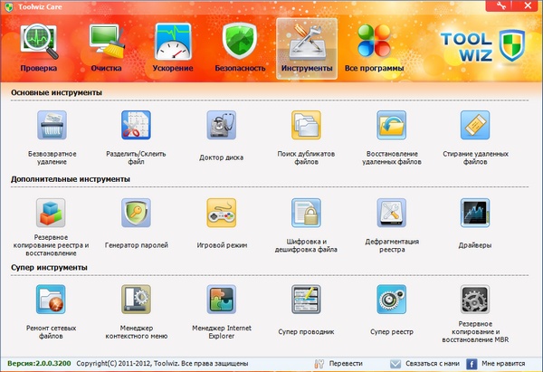Enable Игровой режим
Image resolution: width=543 pixels, height=372 pixels.
click(221, 214)
